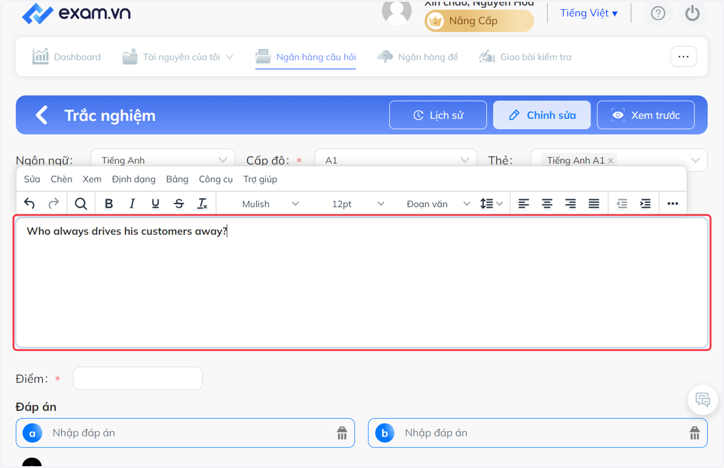
Task: Undo the last edit in editor
Action: click(29, 204)
